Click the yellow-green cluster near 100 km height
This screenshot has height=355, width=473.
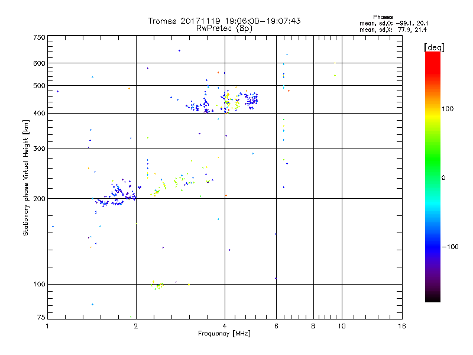pyautogui.click(x=157, y=285)
